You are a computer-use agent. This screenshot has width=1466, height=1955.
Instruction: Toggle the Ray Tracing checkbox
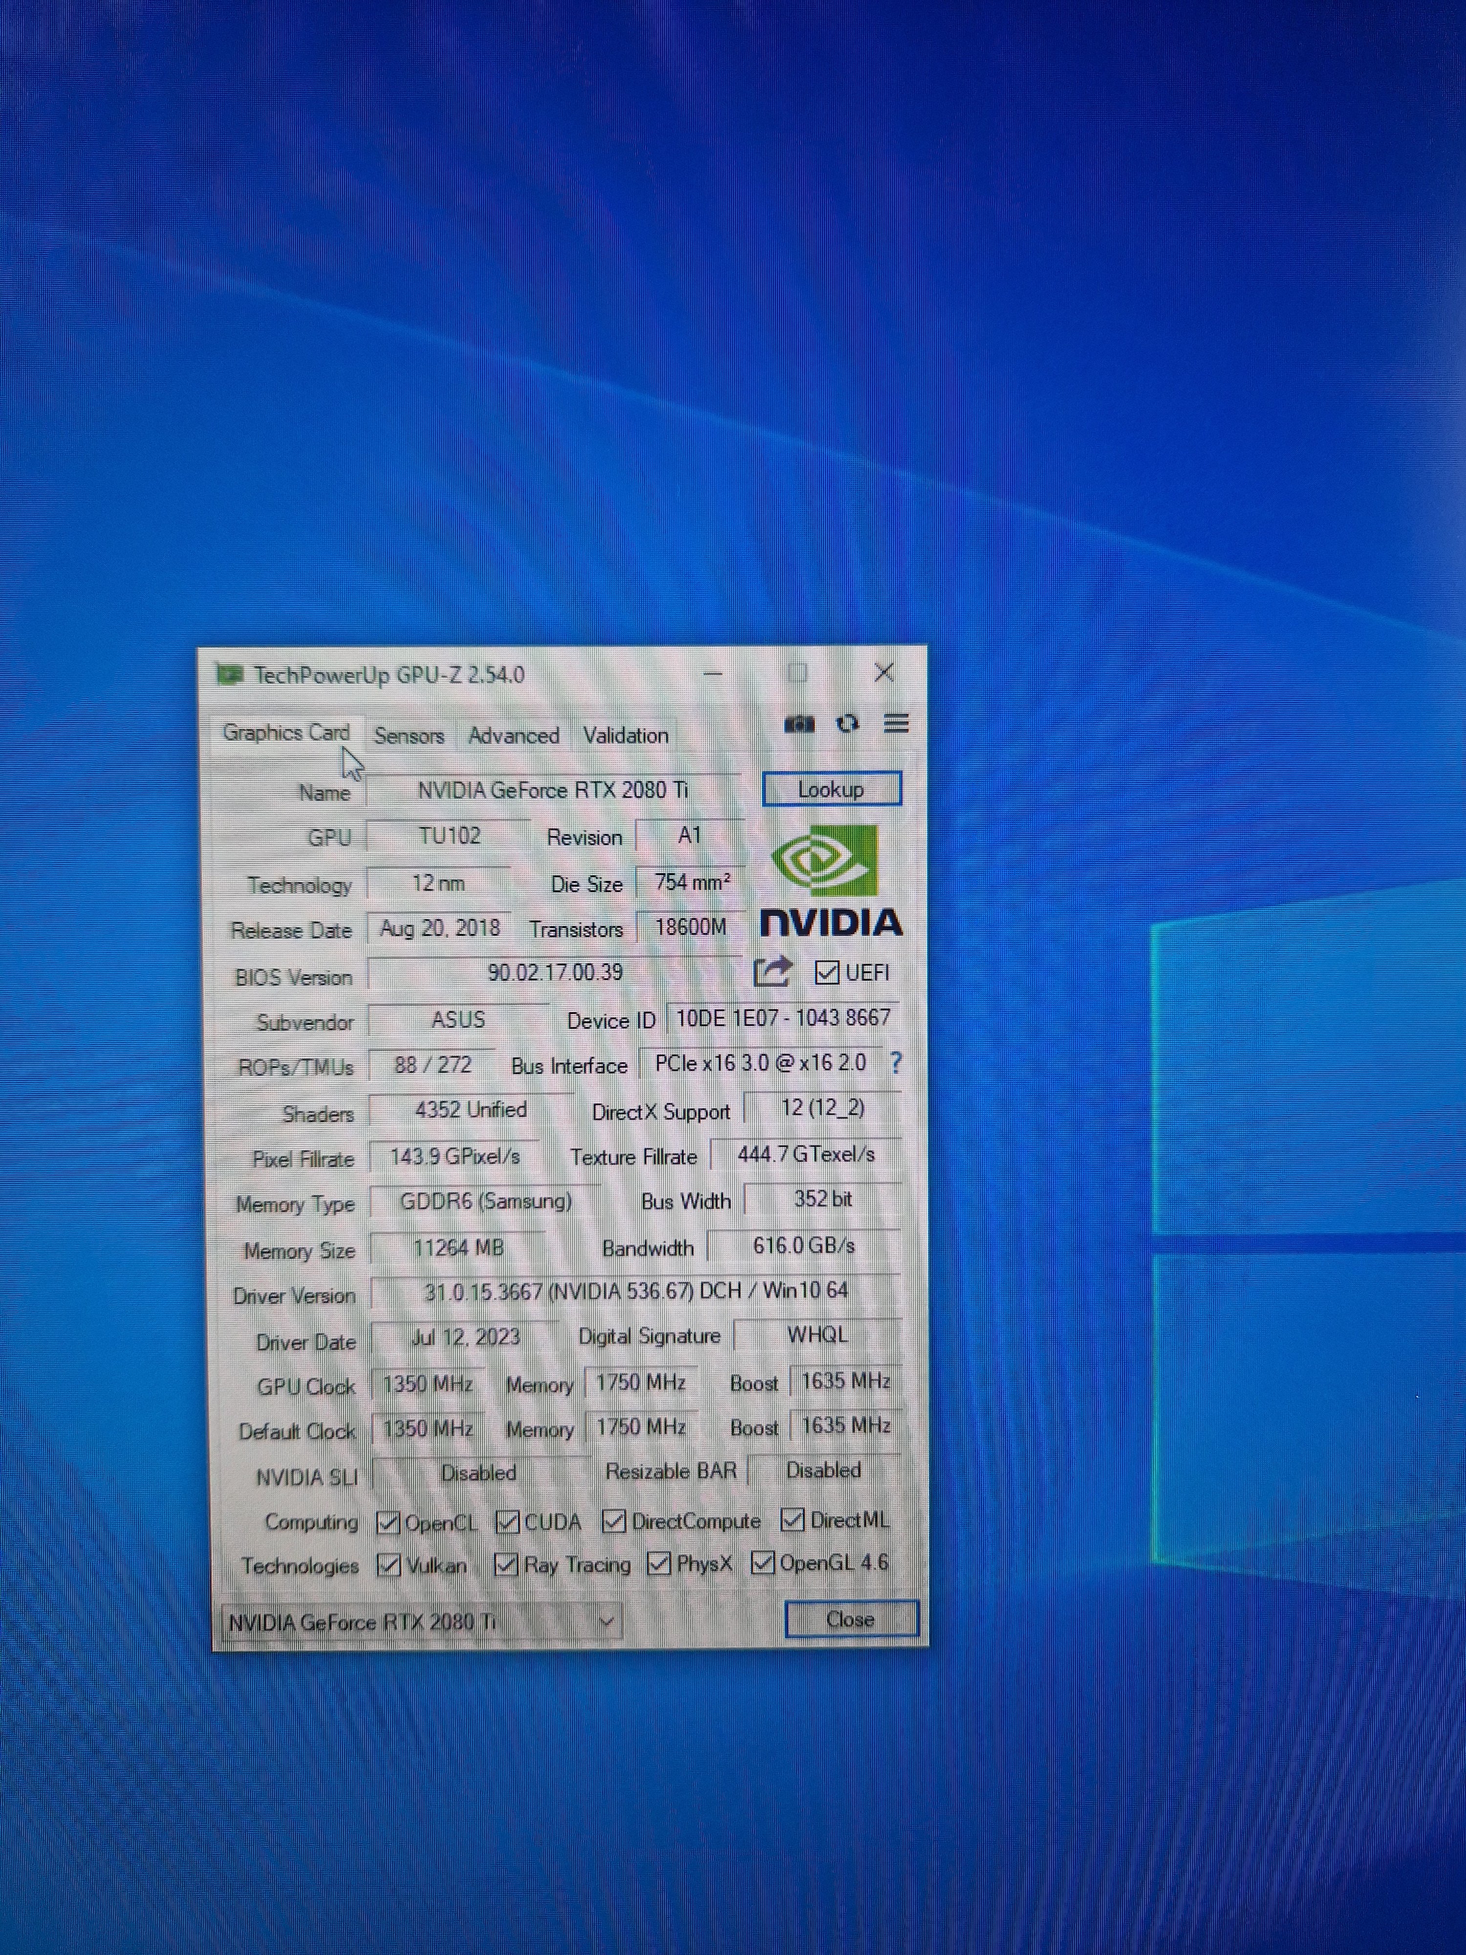point(505,1565)
